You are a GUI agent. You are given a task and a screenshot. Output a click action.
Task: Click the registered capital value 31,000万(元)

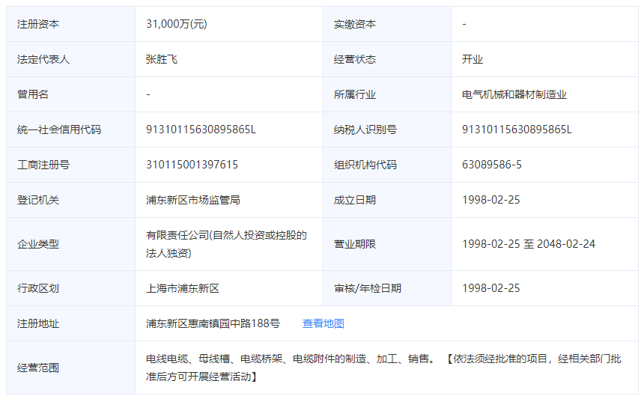coord(176,24)
